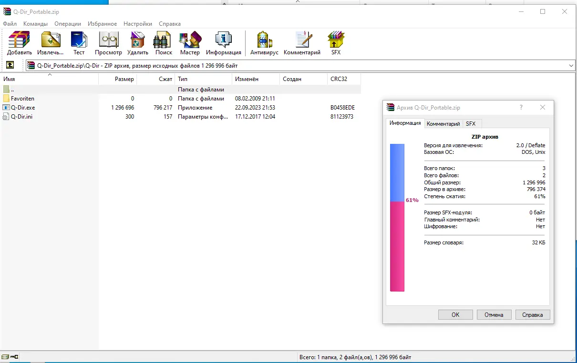The width and height of the screenshot is (577, 363).
Task: Sort by the Изменён column header
Action: click(256, 79)
